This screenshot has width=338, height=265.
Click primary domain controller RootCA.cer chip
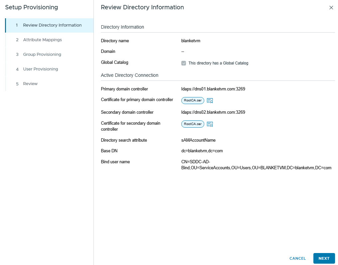pos(193,100)
